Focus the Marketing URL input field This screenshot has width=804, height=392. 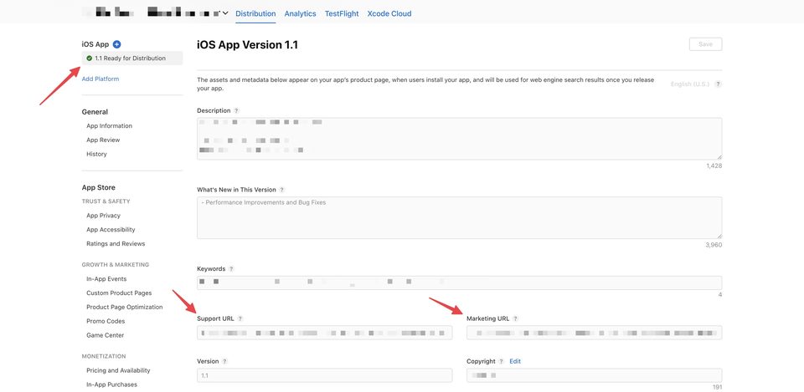[595, 333]
